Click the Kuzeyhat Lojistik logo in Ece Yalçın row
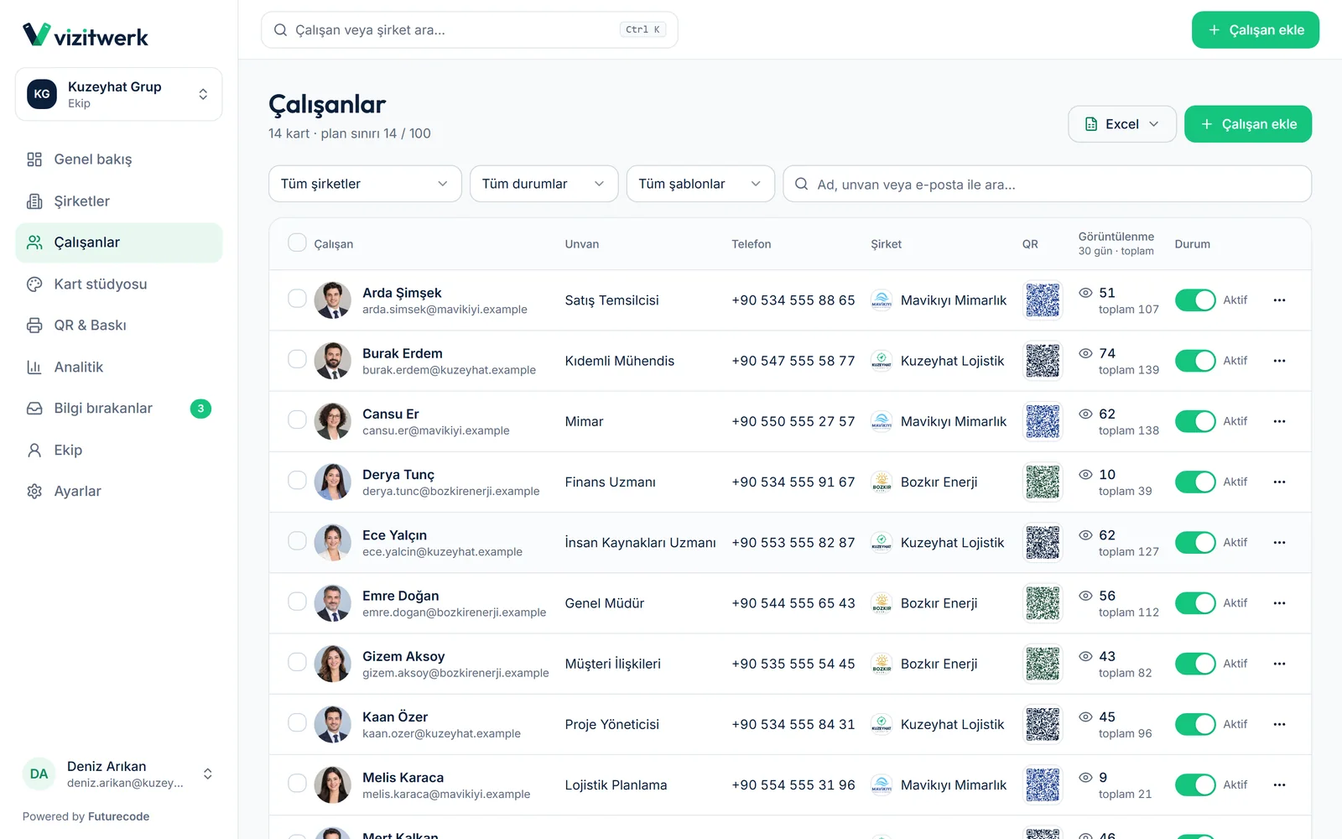The width and height of the screenshot is (1342, 839). click(882, 543)
